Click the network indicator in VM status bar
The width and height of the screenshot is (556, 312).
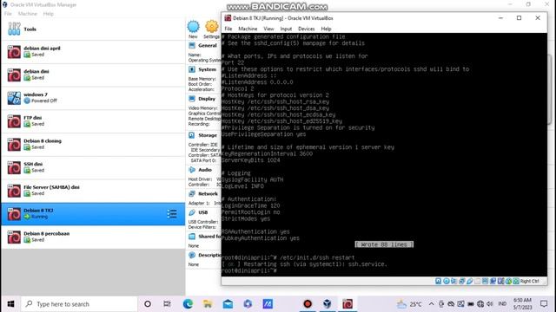(461, 281)
